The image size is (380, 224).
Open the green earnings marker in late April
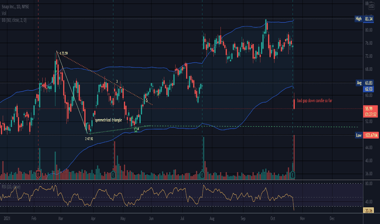coord(113,174)
